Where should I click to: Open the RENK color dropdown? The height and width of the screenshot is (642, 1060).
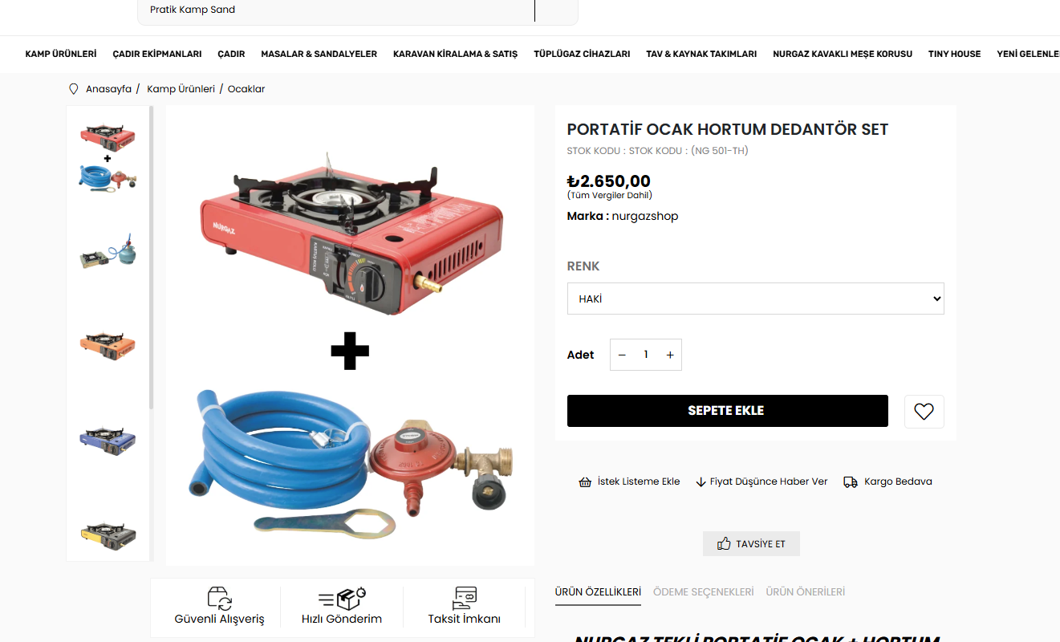click(755, 299)
